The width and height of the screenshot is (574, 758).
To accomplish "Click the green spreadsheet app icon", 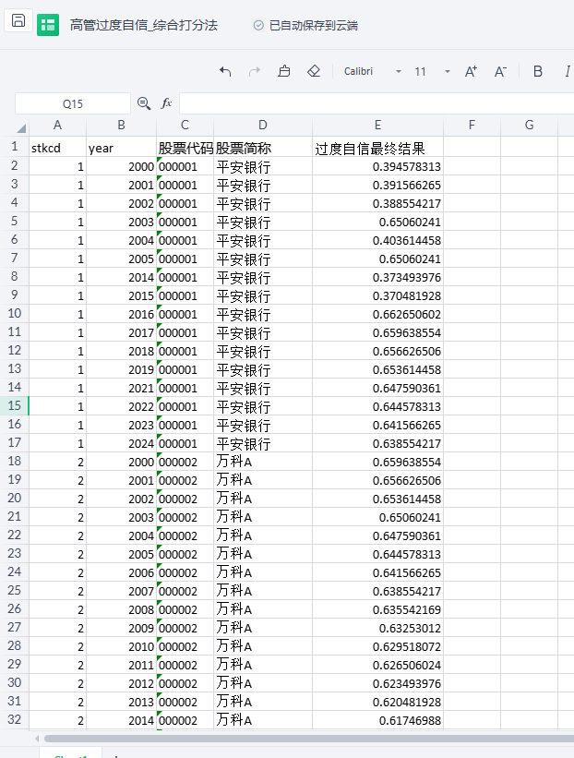I will click(48, 25).
